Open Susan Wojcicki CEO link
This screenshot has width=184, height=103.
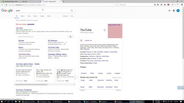tap(88, 54)
